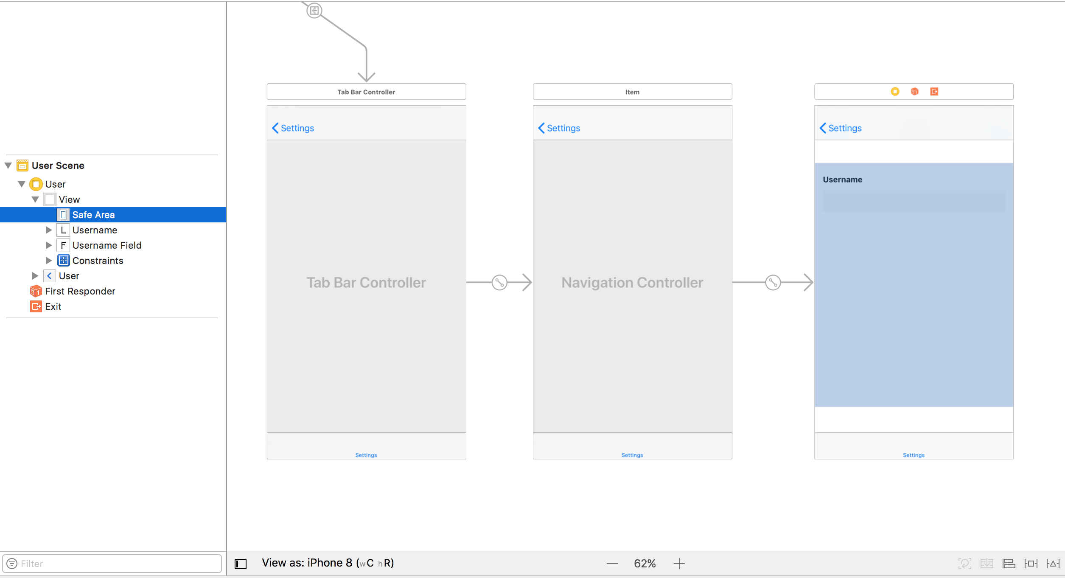Click the filter icon in Filter field
The image size is (1065, 578).
pyautogui.click(x=12, y=564)
